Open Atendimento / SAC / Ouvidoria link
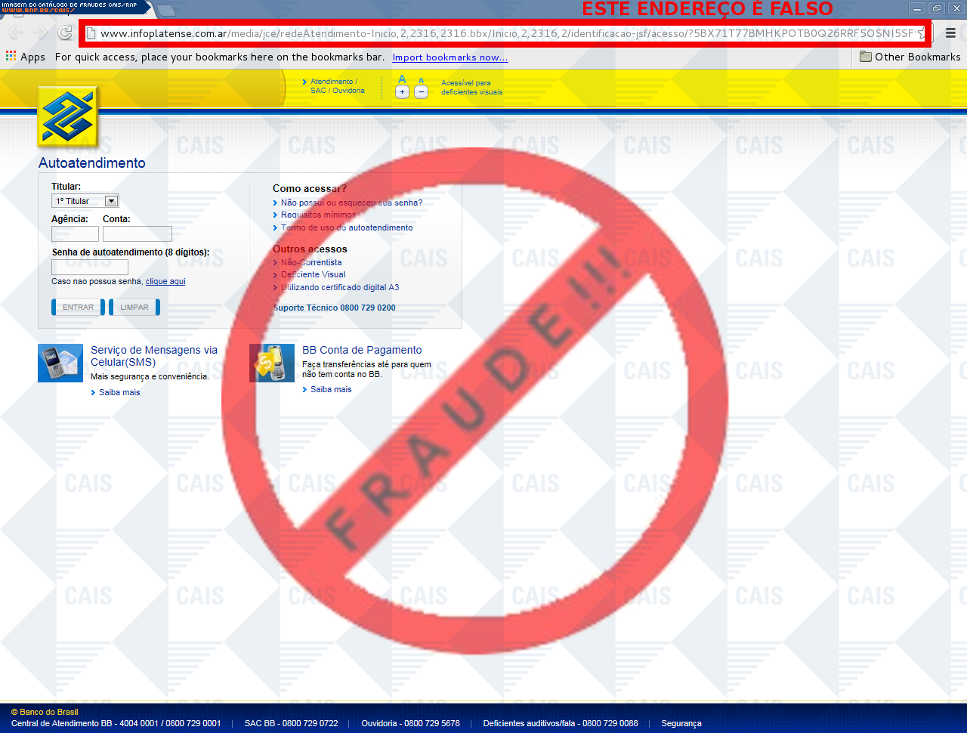The image size is (967, 733). click(x=336, y=86)
